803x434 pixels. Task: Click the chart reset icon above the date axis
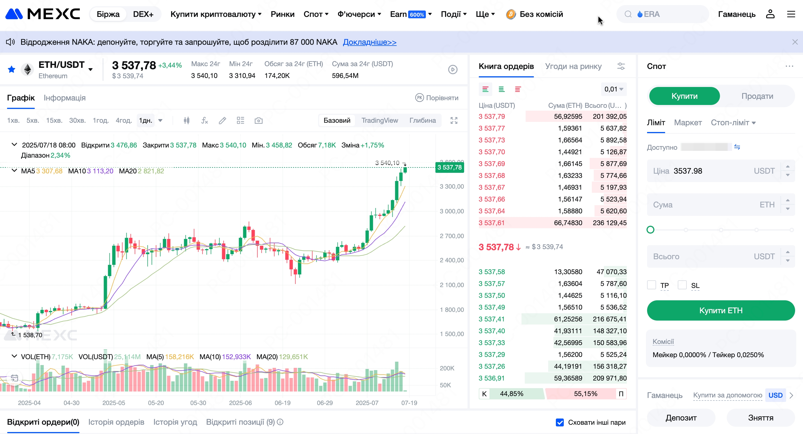[x=14, y=378]
